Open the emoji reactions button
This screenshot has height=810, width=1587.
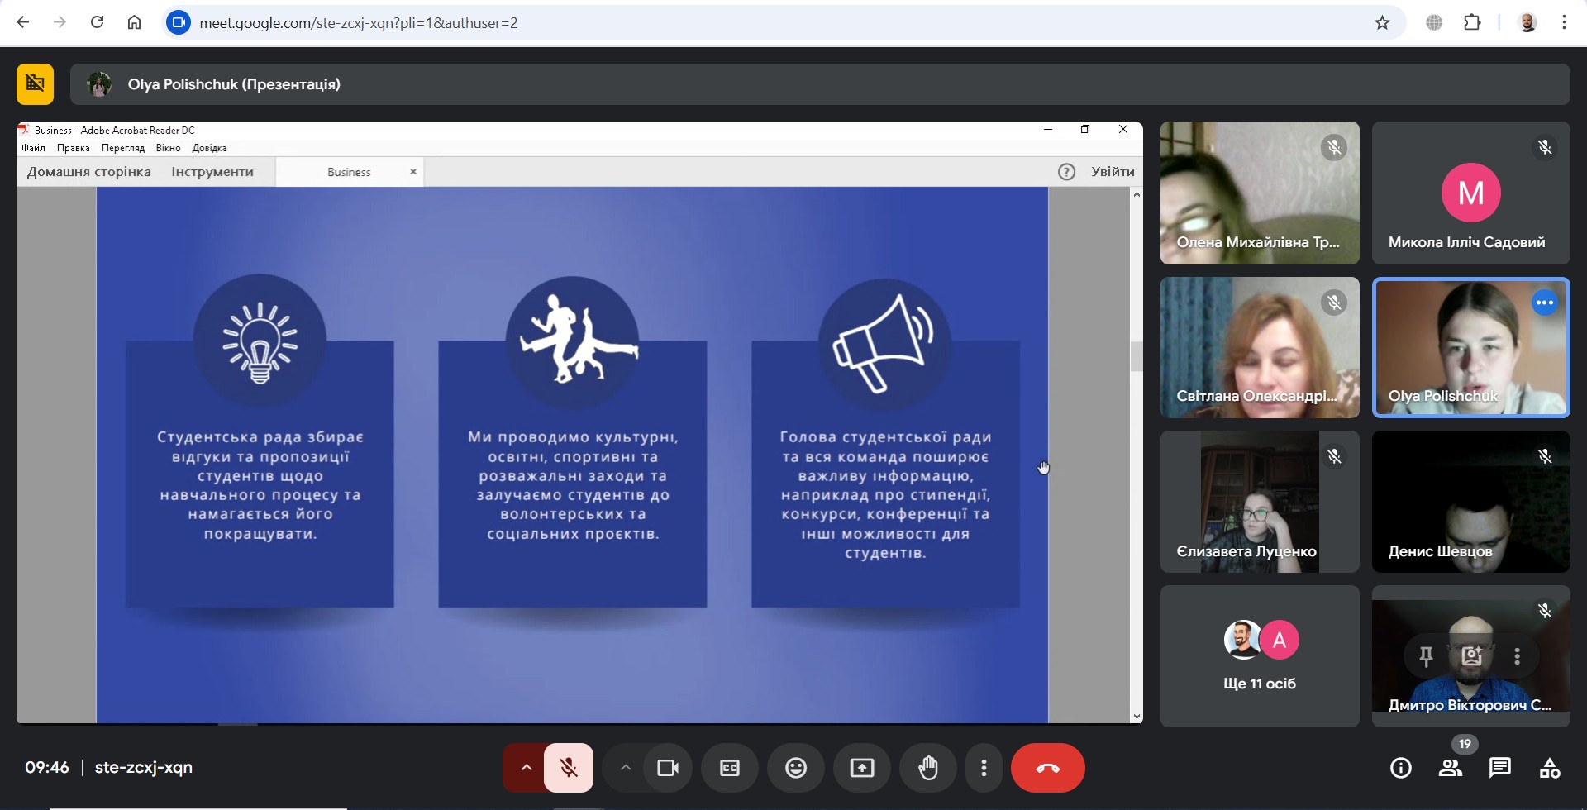click(x=795, y=768)
